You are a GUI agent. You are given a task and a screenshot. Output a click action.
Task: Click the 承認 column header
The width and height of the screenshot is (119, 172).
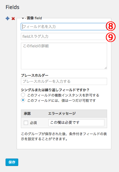click(x=27, y=114)
